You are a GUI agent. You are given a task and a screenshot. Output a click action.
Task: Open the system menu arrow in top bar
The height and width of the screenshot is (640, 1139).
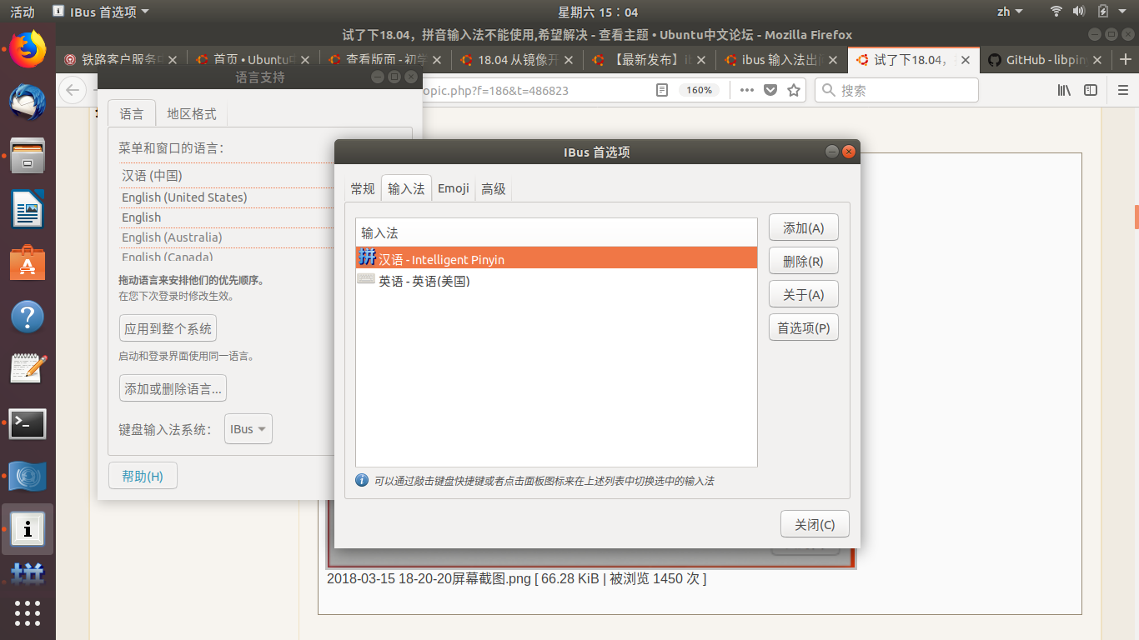pyautogui.click(x=1124, y=12)
